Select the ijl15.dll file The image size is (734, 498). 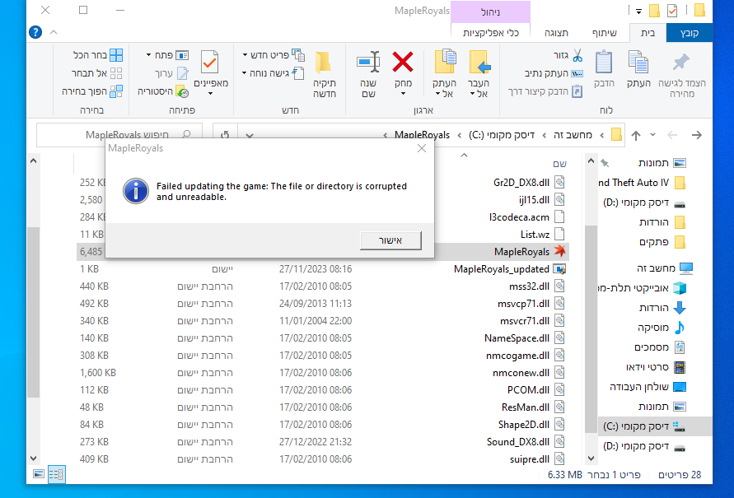coord(534,200)
